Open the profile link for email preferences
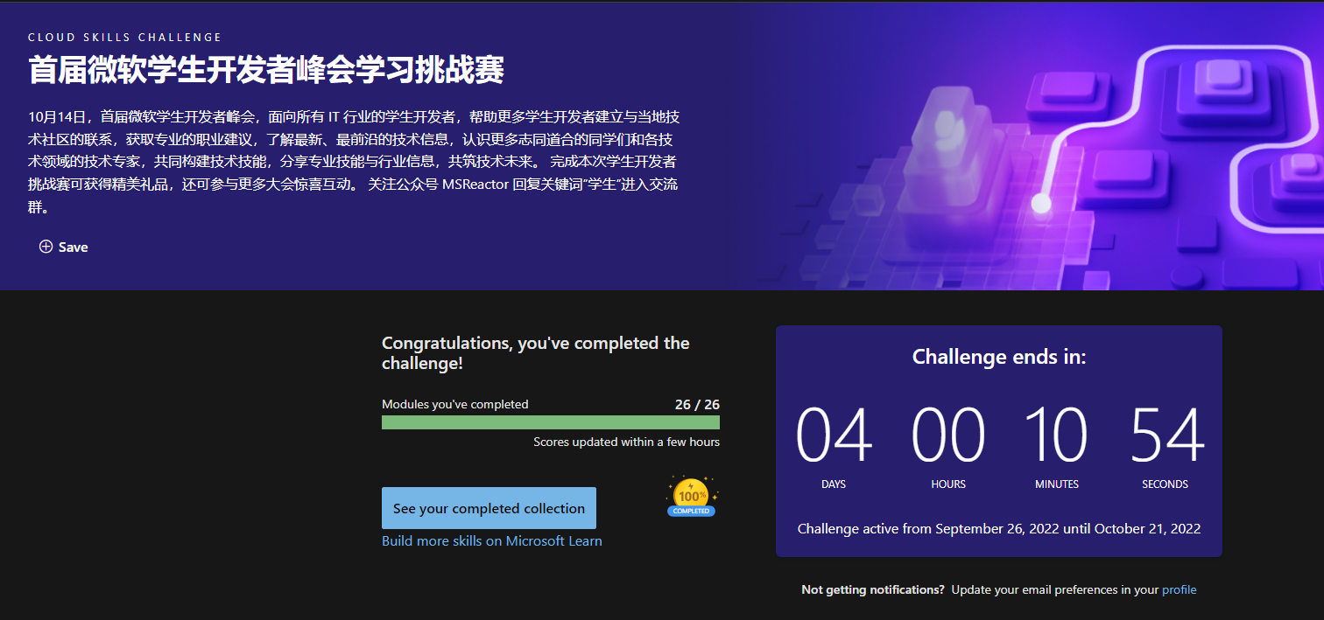Viewport: 1324px width, 620px height. 1179,589
